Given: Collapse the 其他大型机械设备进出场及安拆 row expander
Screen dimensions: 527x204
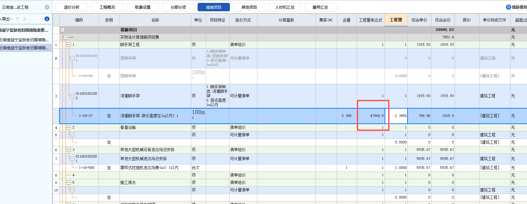Looking at the screenshot, I should coord(69,150).
